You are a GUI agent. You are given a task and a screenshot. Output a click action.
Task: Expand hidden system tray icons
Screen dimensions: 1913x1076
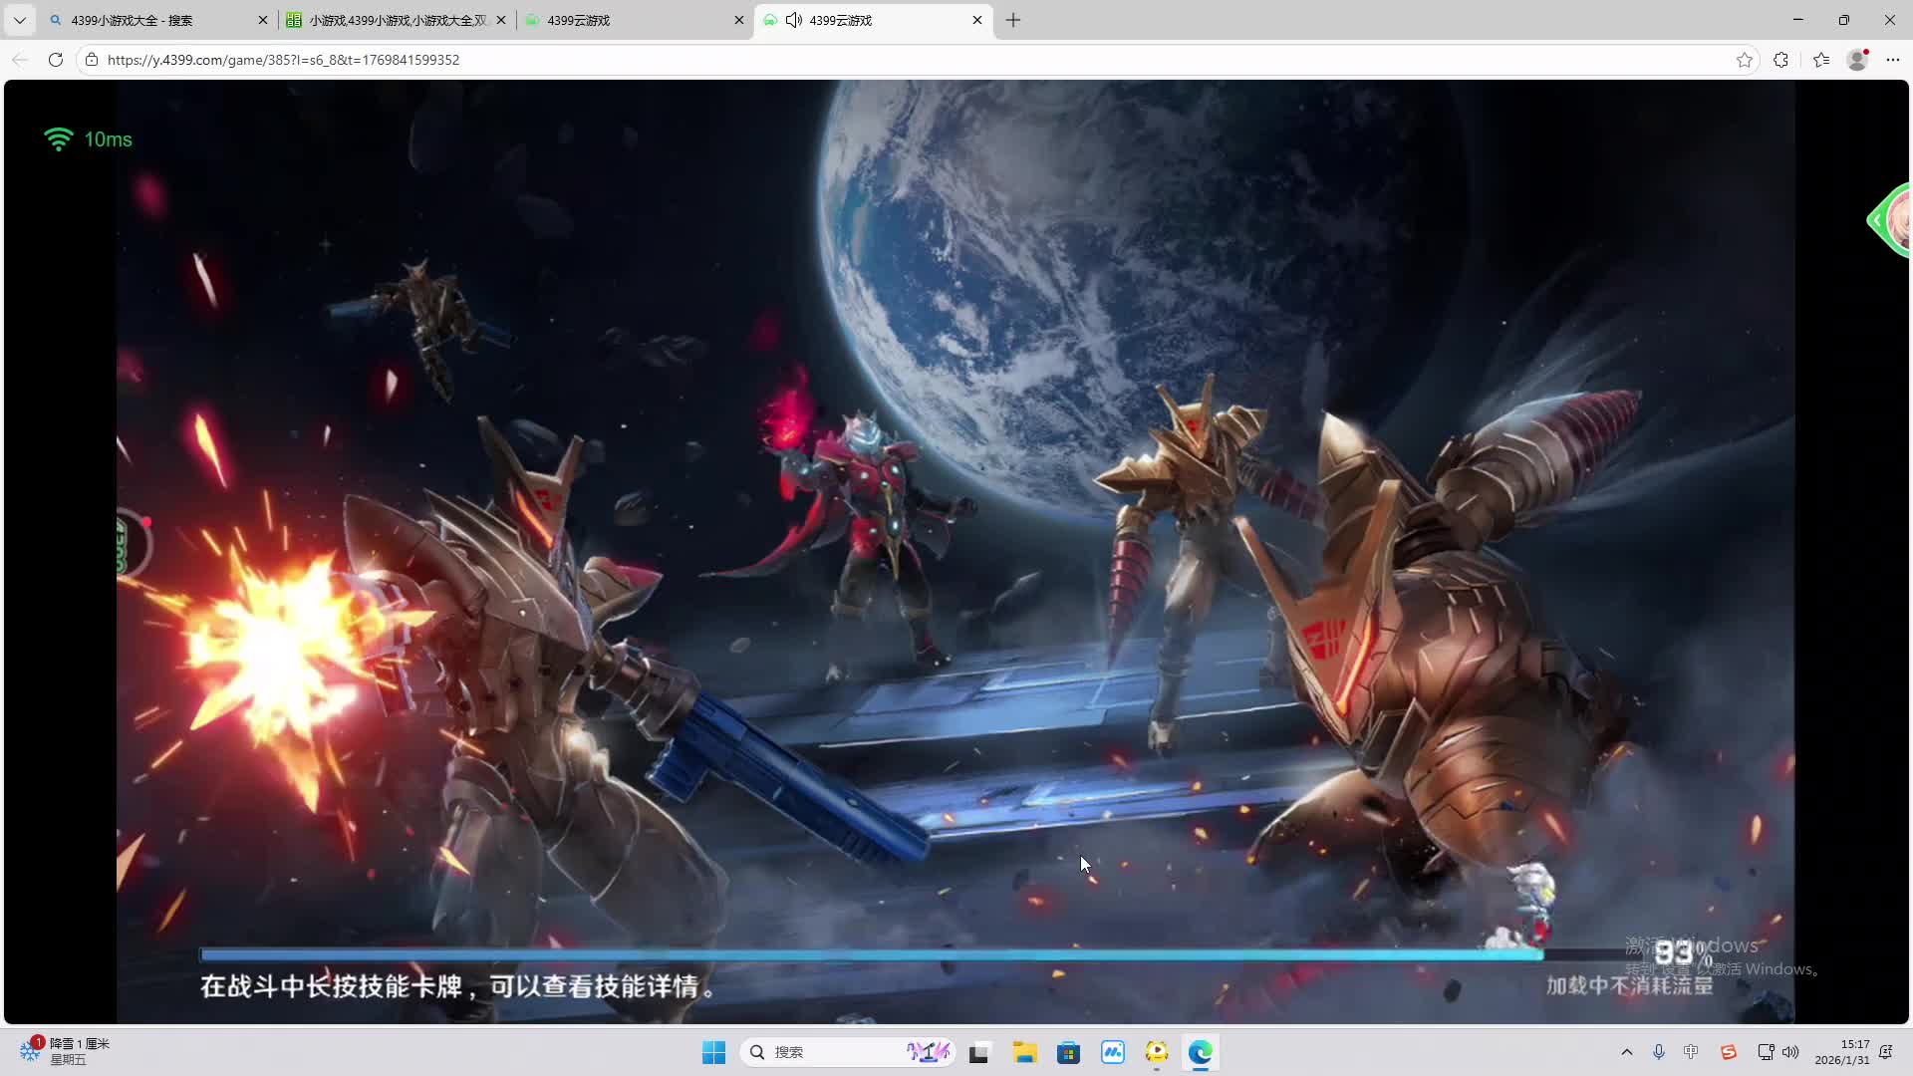pos(1627,1052)
